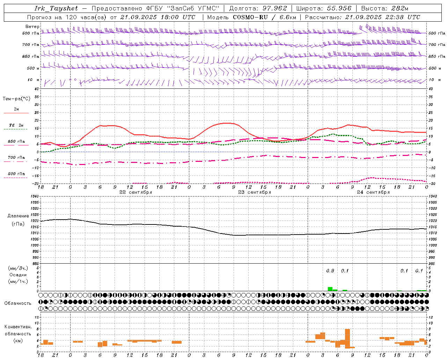Click the "Тем-ра(°C)" temperature panel label
Image resolution: width=447 pixels, height=358 pixels.
16,99
